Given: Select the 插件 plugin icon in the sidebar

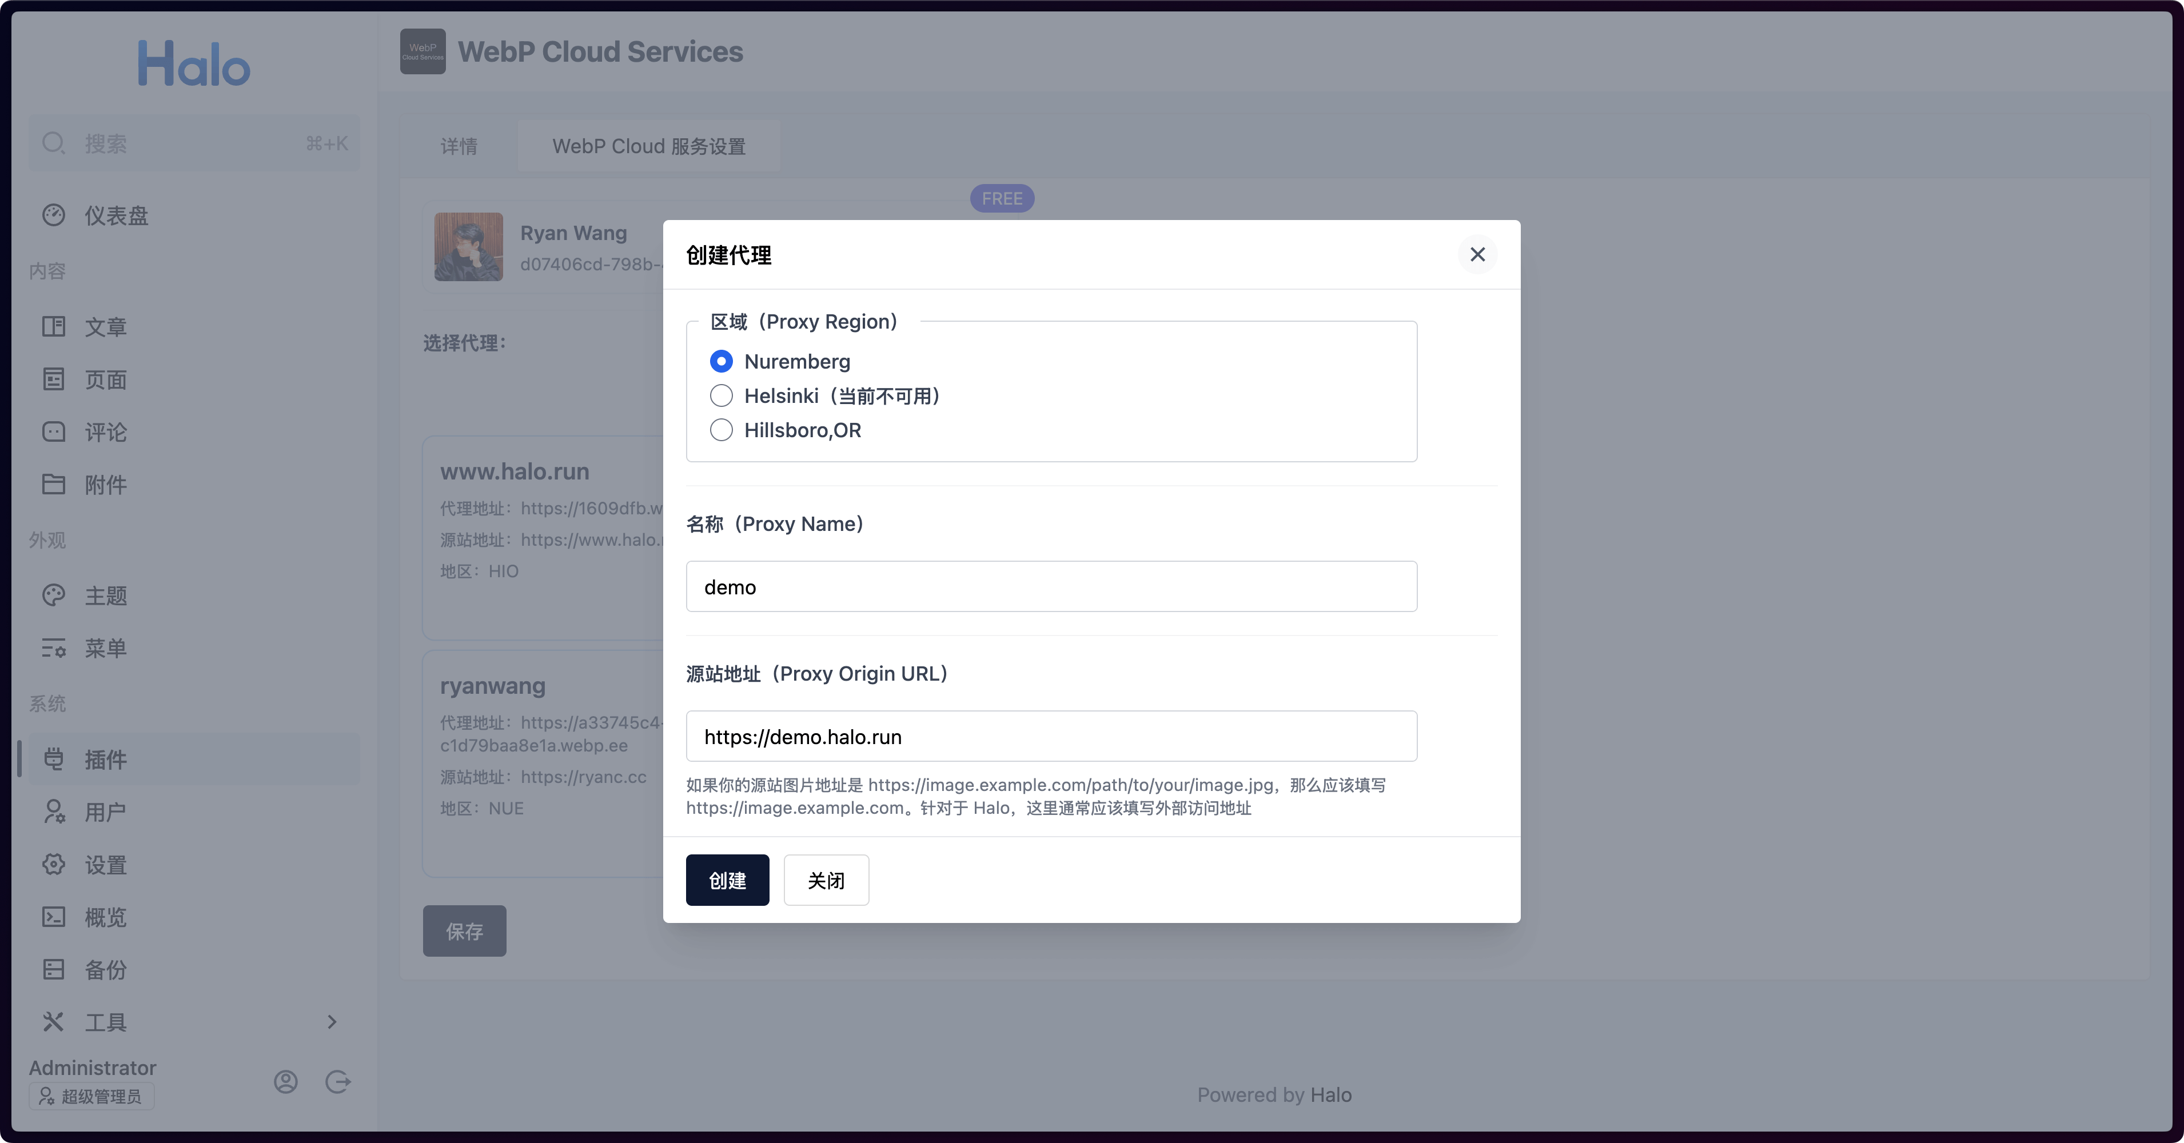Looking at the screenshot, I should coord(53,759).
